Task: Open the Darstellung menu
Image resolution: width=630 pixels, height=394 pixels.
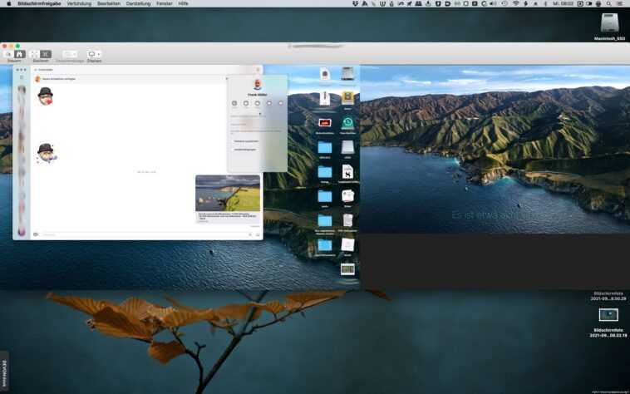Action: coord(138,3)
